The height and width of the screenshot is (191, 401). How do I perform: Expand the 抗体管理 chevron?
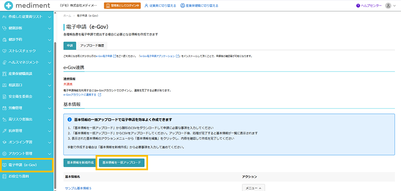(x=49, y=130)
